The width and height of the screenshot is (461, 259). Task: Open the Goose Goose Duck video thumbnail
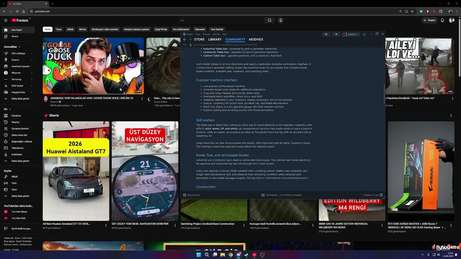point(93,66)
